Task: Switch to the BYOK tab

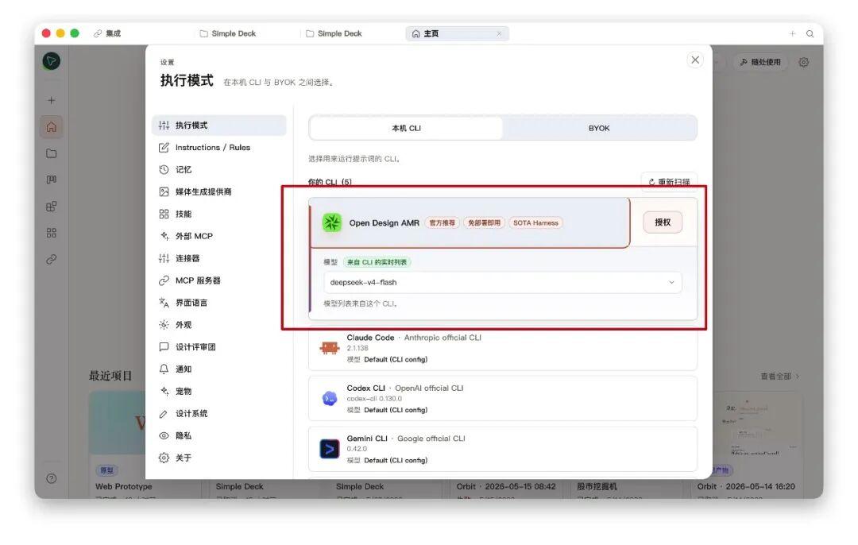Action: pyautogui.click(x=599, y=128)
